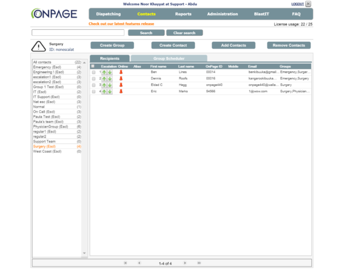The height and width of the screenshot is (275, 364).
Task: Move Dennis Roofs down in escalation order
Action: (110, 79)
